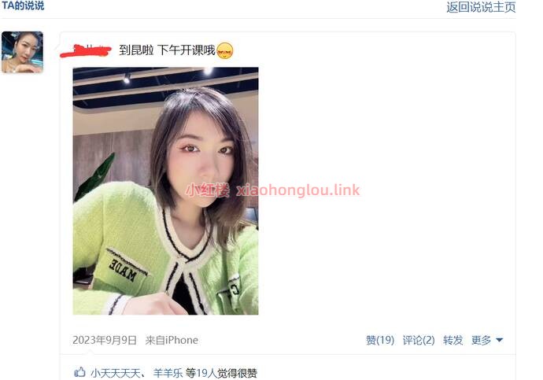Select the TA的说说 heading
This screenshot has width=543, height=380.
click(23, 6)
